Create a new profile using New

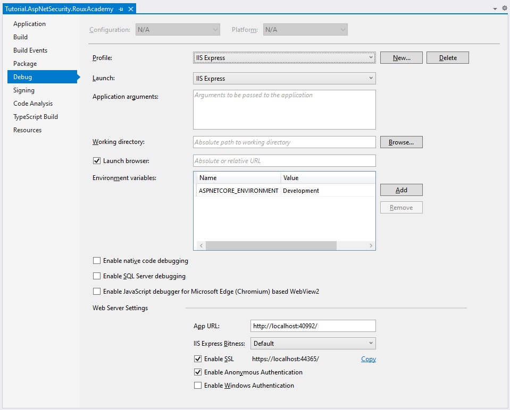[401, 57]
